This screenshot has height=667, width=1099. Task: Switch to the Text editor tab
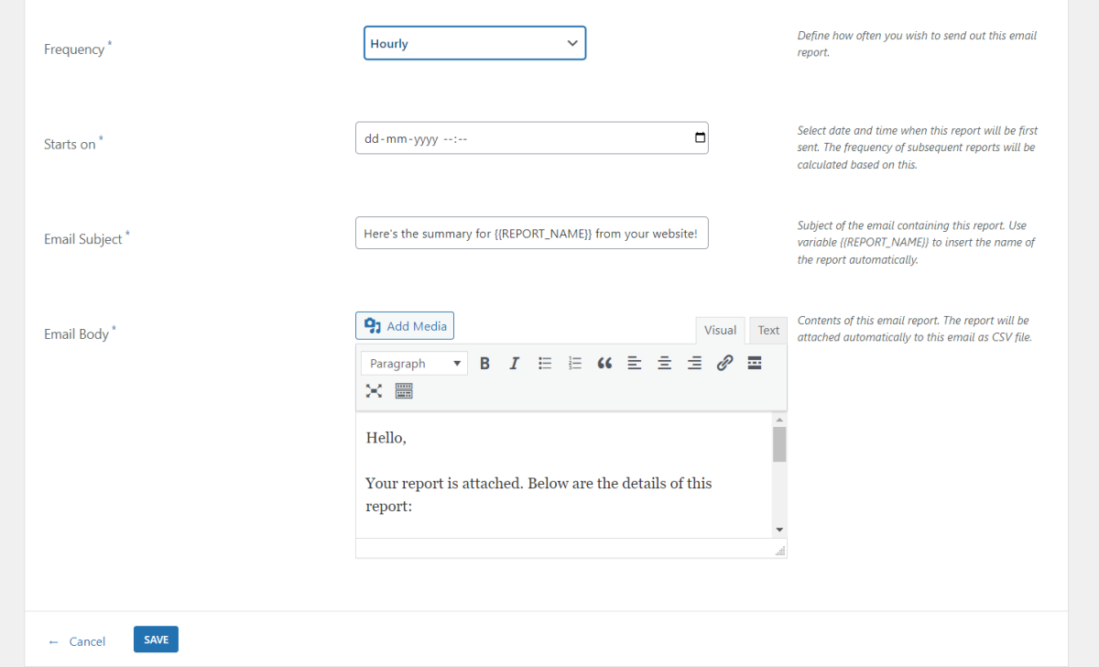tap(768, 331)
